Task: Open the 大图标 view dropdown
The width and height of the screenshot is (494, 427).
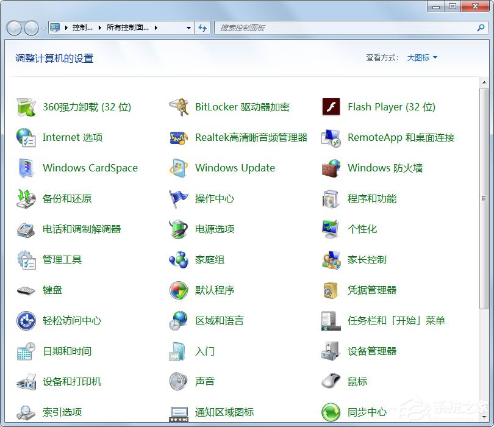Action: point(422,58)
